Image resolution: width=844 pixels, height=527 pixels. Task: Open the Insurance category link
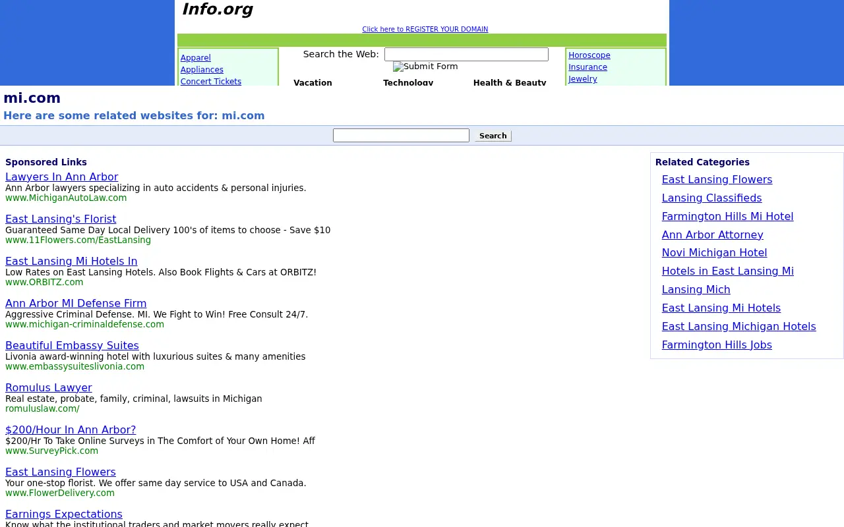point(588,67)
